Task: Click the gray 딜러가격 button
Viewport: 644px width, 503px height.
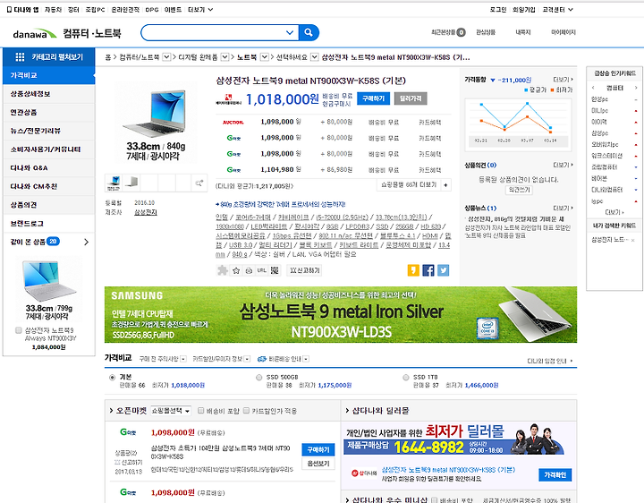Action: [x=411, y=98]
